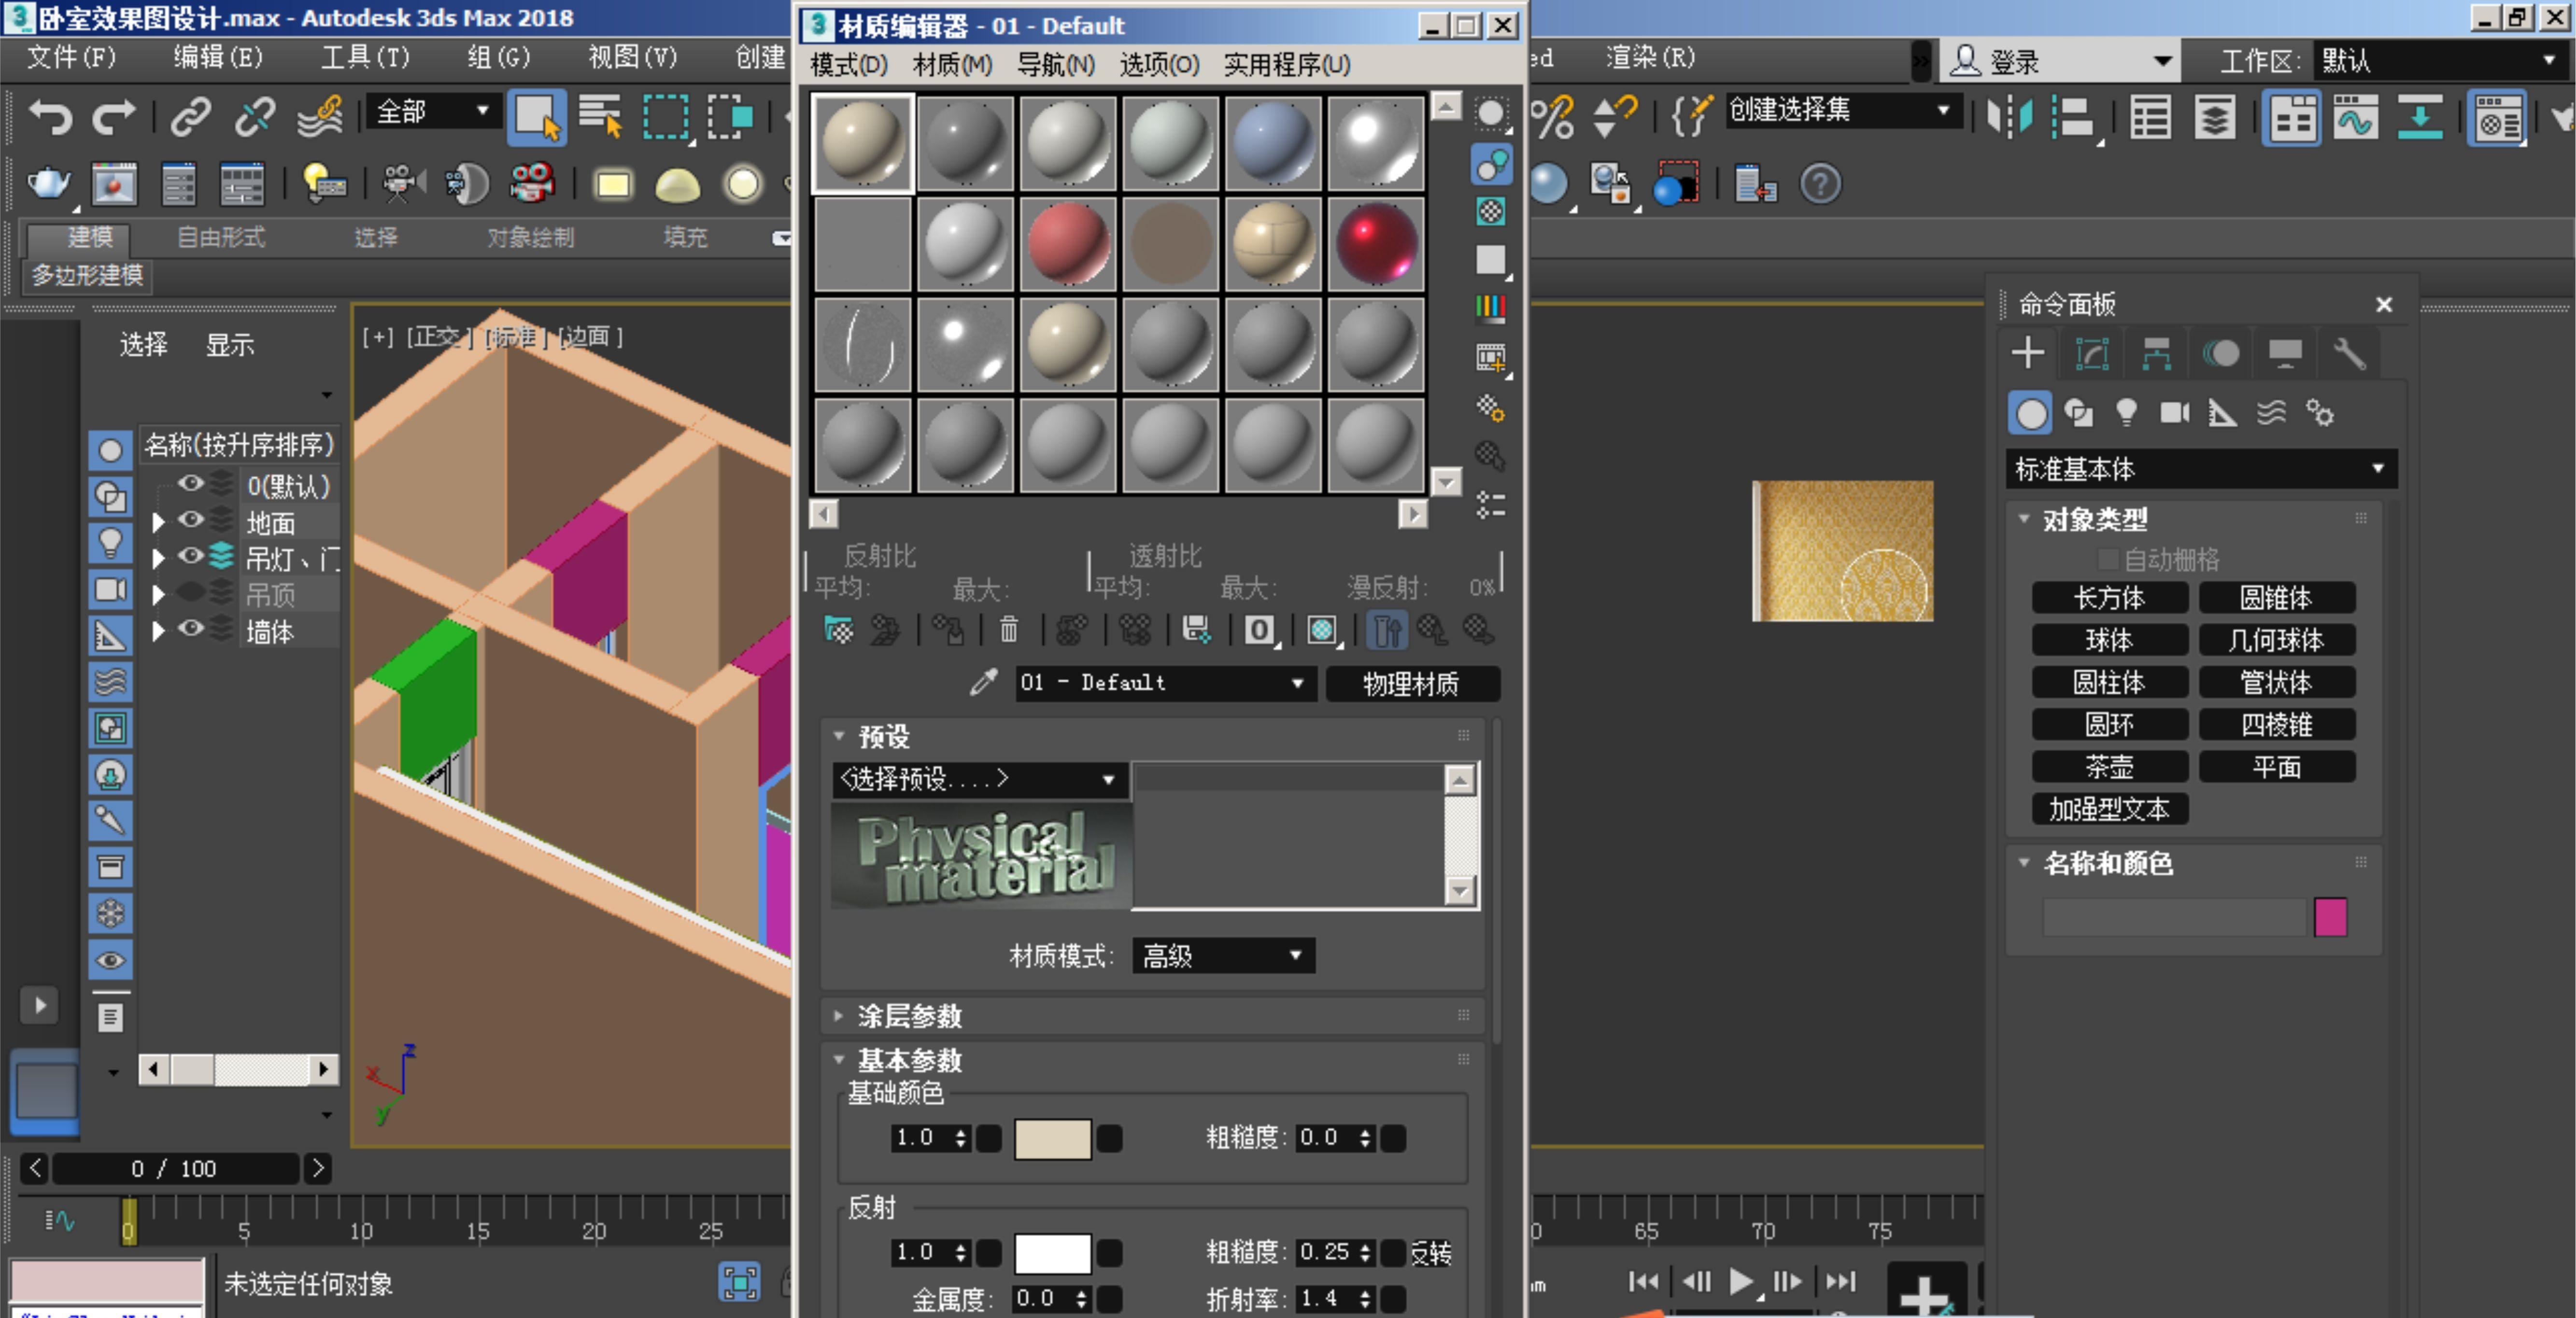Image resolution: width=2576 pixels, height=1318 pixels.
Task: Click the Play animation button
Action: pos(1740,1281)
